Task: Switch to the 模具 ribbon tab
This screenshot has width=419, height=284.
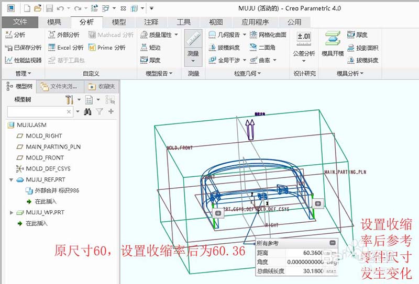Action: tap(54, 22)
